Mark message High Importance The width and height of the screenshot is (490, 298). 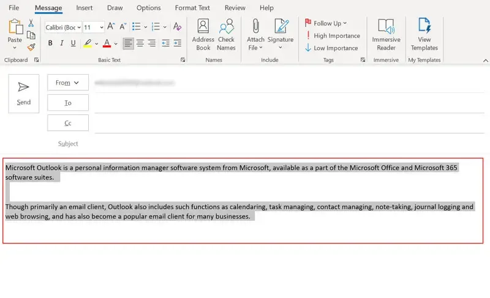[x=333, y=35]
